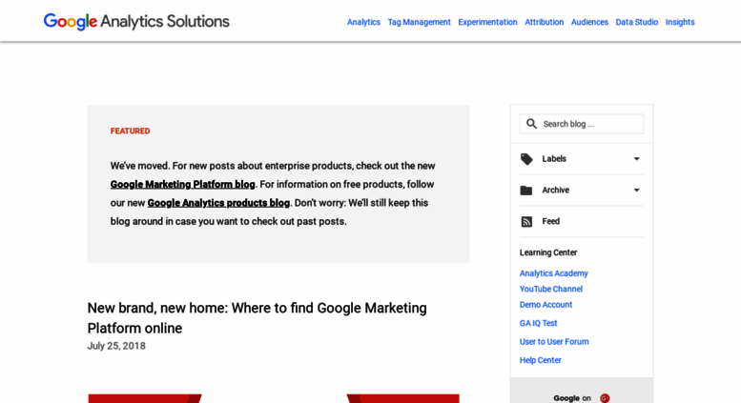
Task: Open the Data Studio nav link
Action: (636, 22)
